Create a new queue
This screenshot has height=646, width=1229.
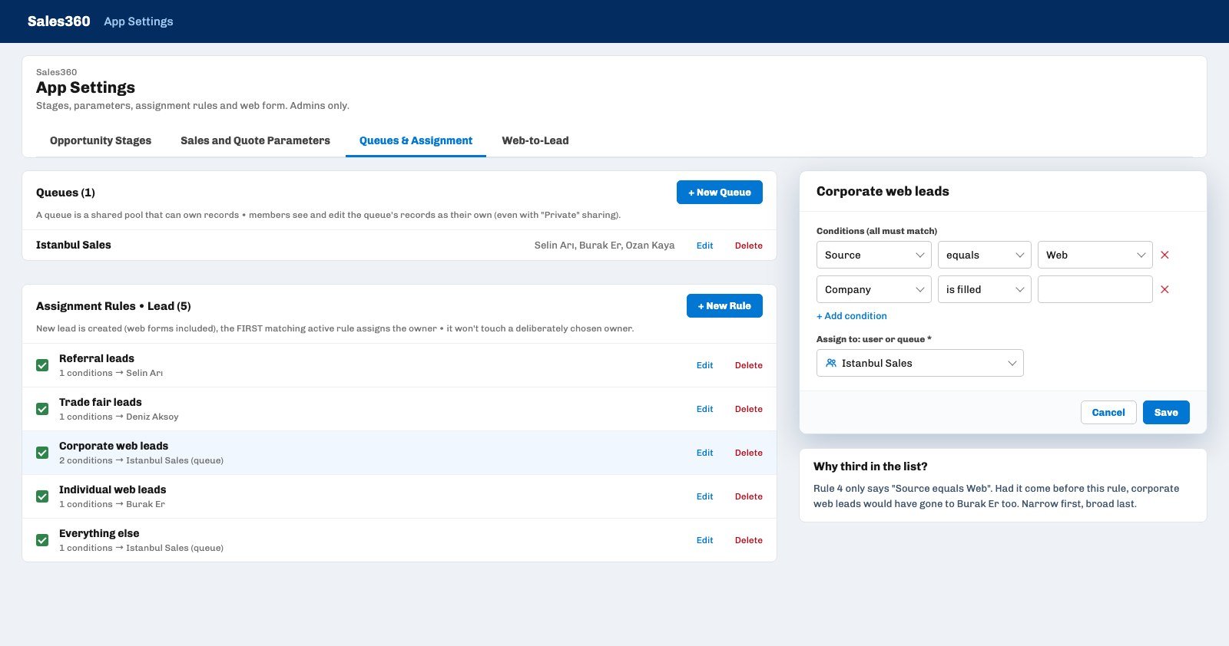(x=719, y=193)
